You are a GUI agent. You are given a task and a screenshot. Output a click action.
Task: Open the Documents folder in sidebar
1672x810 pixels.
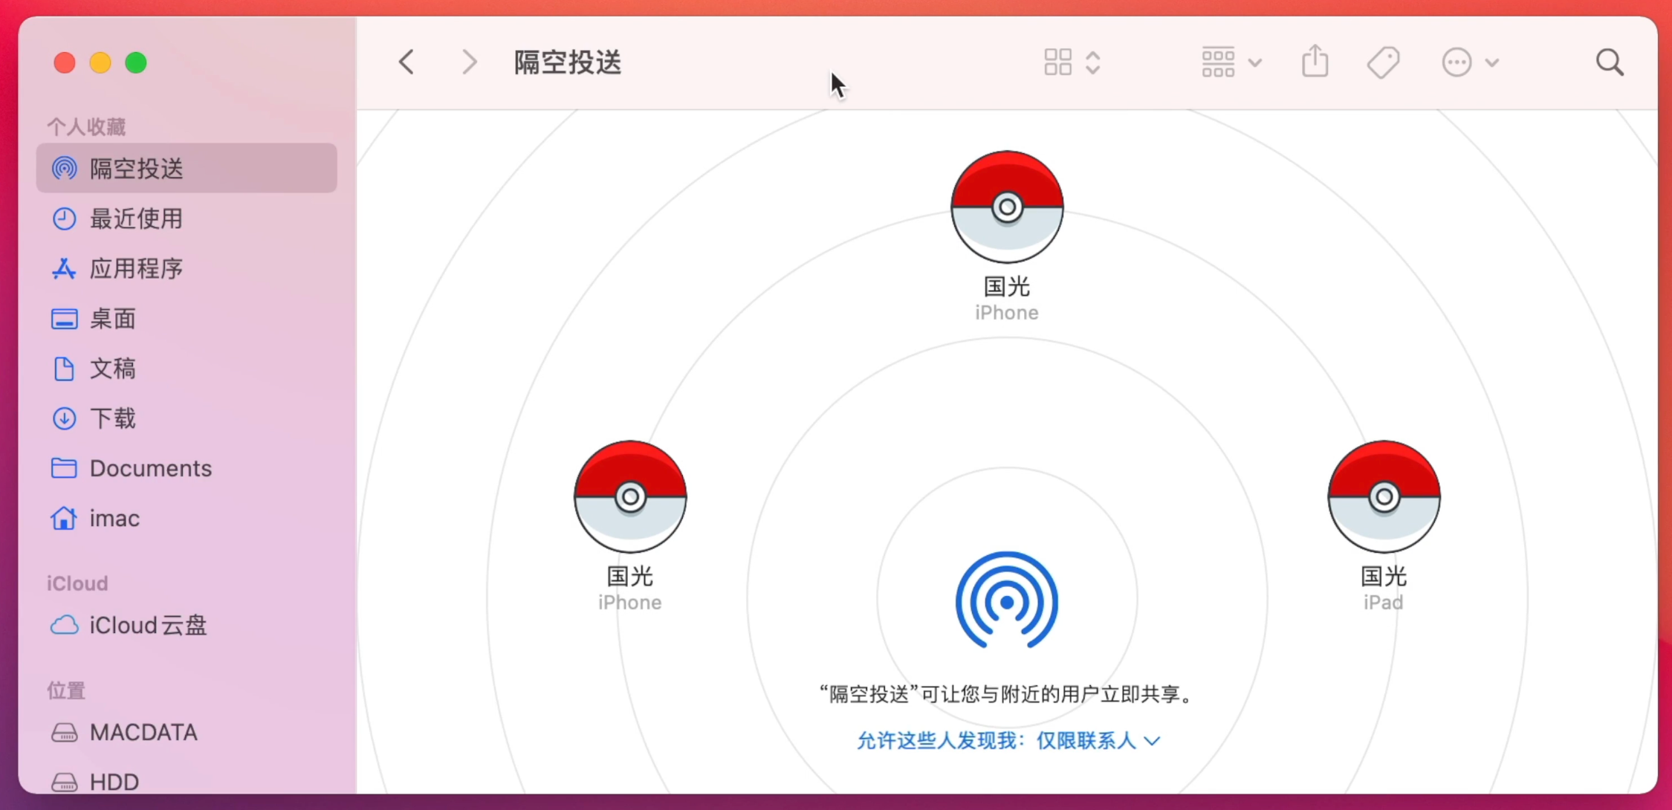pyautogui.click(x=187, y=468)
